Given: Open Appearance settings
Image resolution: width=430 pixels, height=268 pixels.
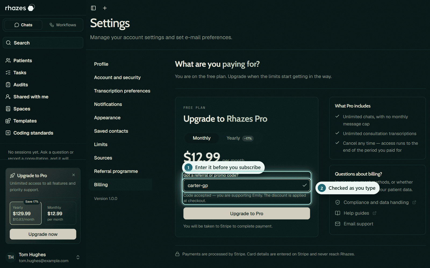Looking at the screenshot, I should coord(120,118).
